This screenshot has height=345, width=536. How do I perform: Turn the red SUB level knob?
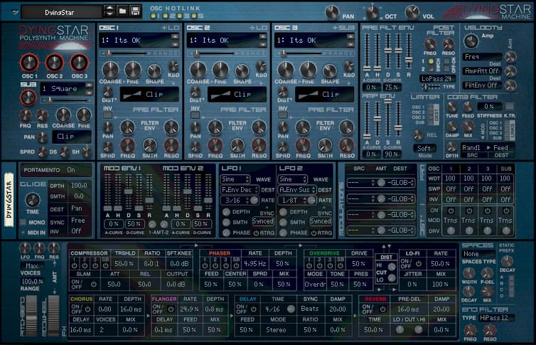pyautogui.click(x=28, y=97)
